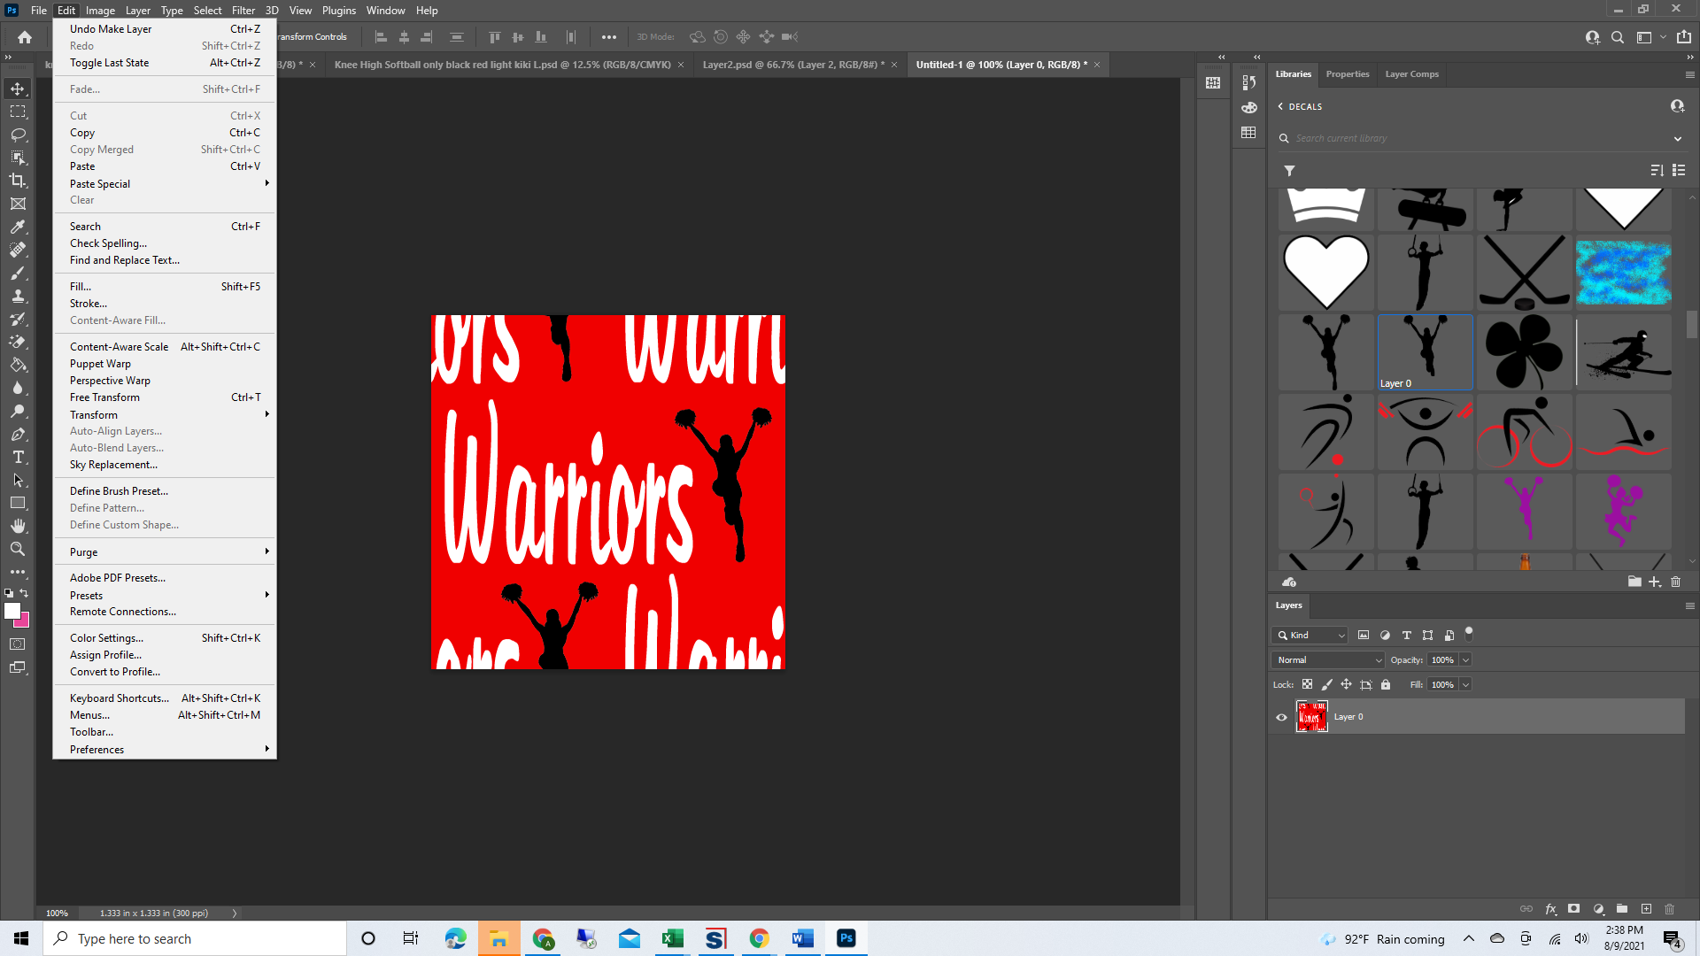The image size is (1700, 956).
Task: Select the Eyedropper tool
Action: (x=18, y=227)
